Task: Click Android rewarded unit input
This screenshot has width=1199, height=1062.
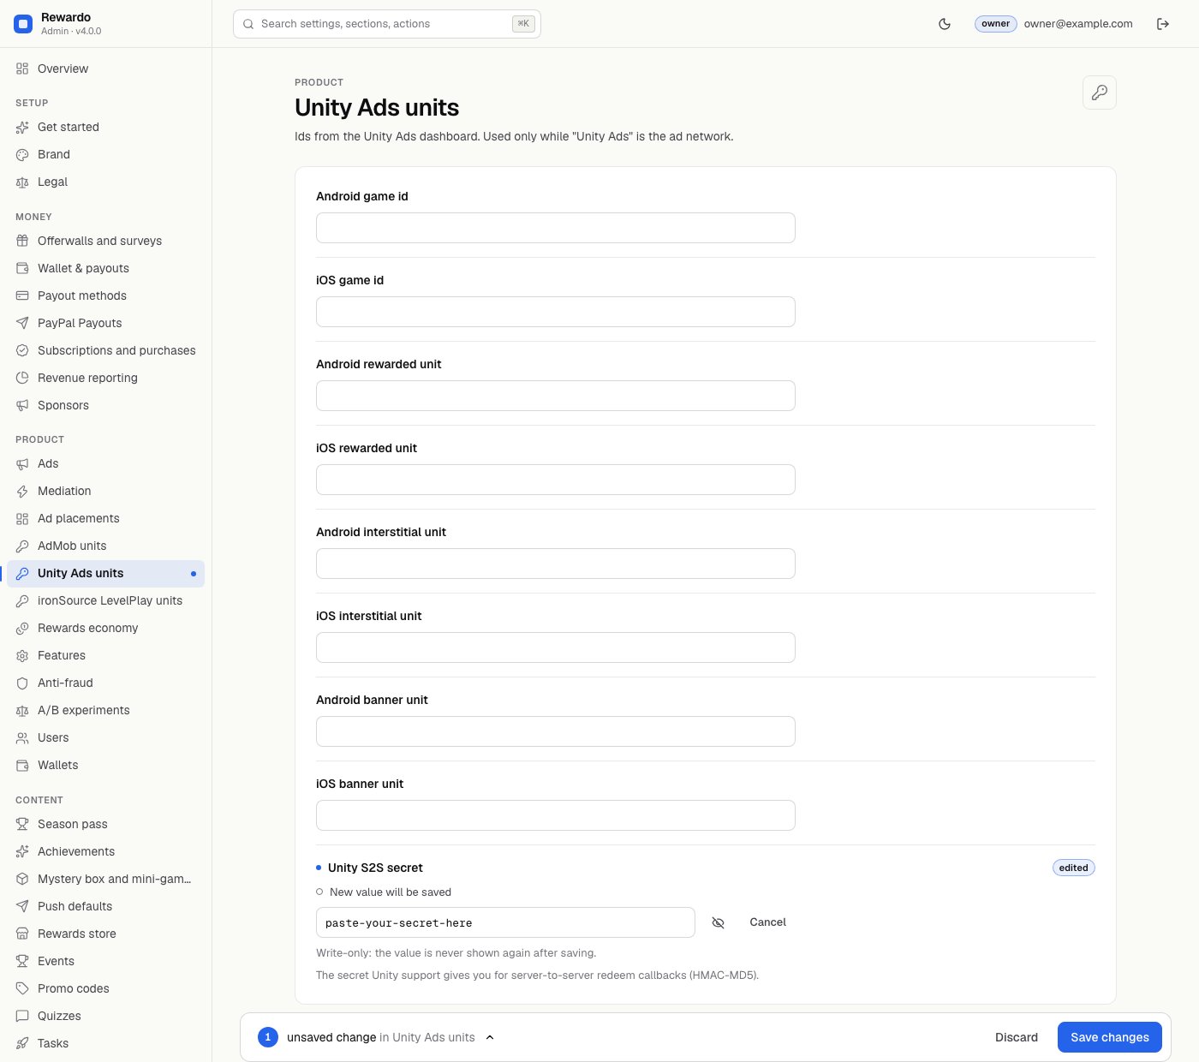Action: (556, 396)
